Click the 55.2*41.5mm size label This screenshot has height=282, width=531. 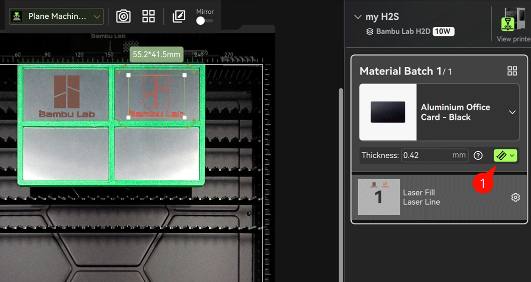coord(156,54)
